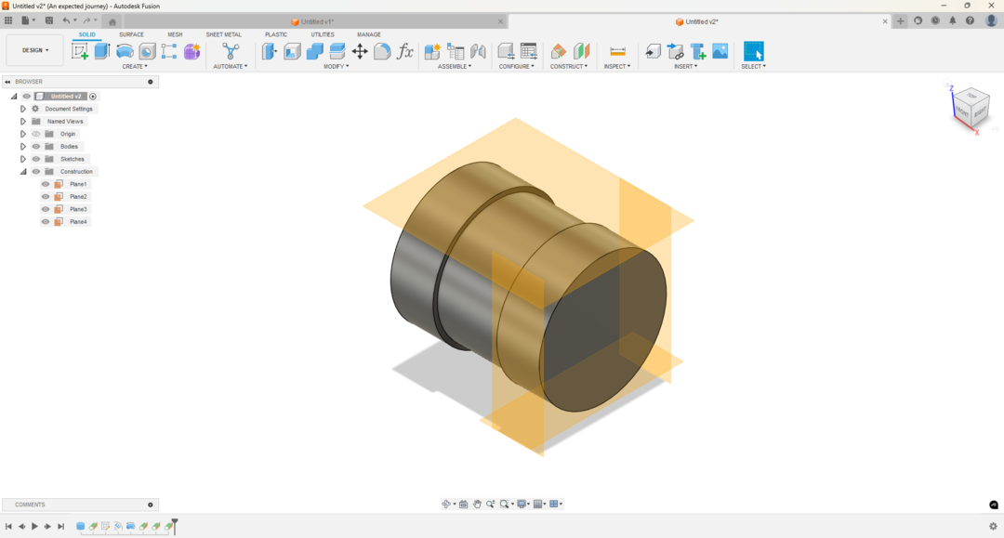Toggle visibility of Plane2
1004x538 pixels.
(46, 196)
